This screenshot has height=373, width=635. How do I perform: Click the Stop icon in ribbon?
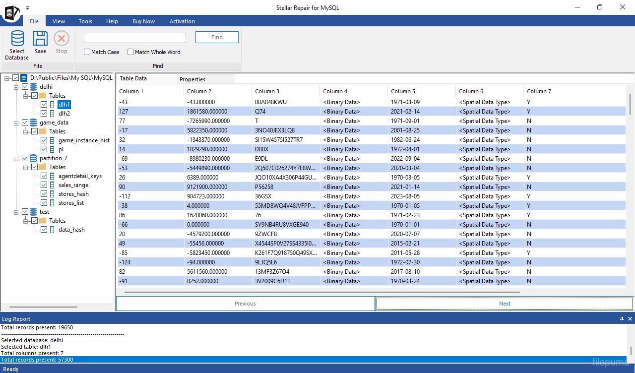point(62,39)
